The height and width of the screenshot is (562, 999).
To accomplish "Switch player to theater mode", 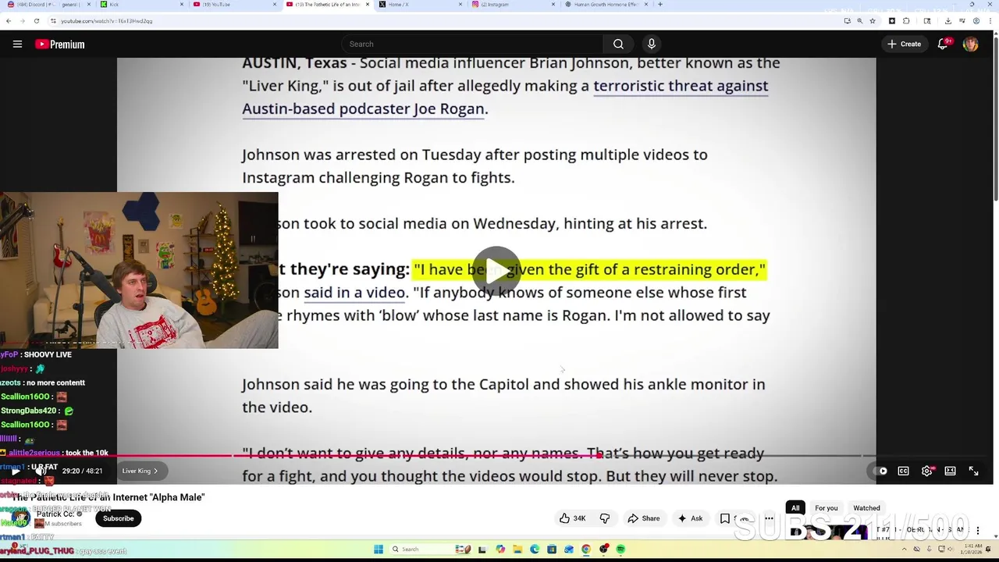I will point(950,471).
